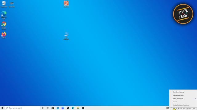
Task: Open Microsoft Edge from the taskbar
Action: 73,108
